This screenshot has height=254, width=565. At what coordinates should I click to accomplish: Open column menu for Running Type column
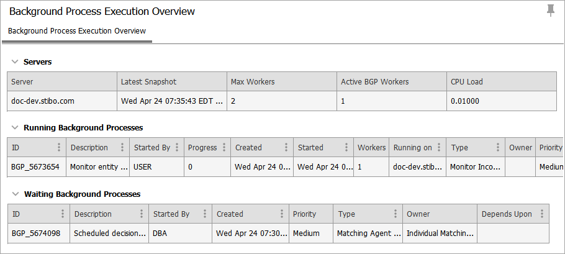coord(499,148)
